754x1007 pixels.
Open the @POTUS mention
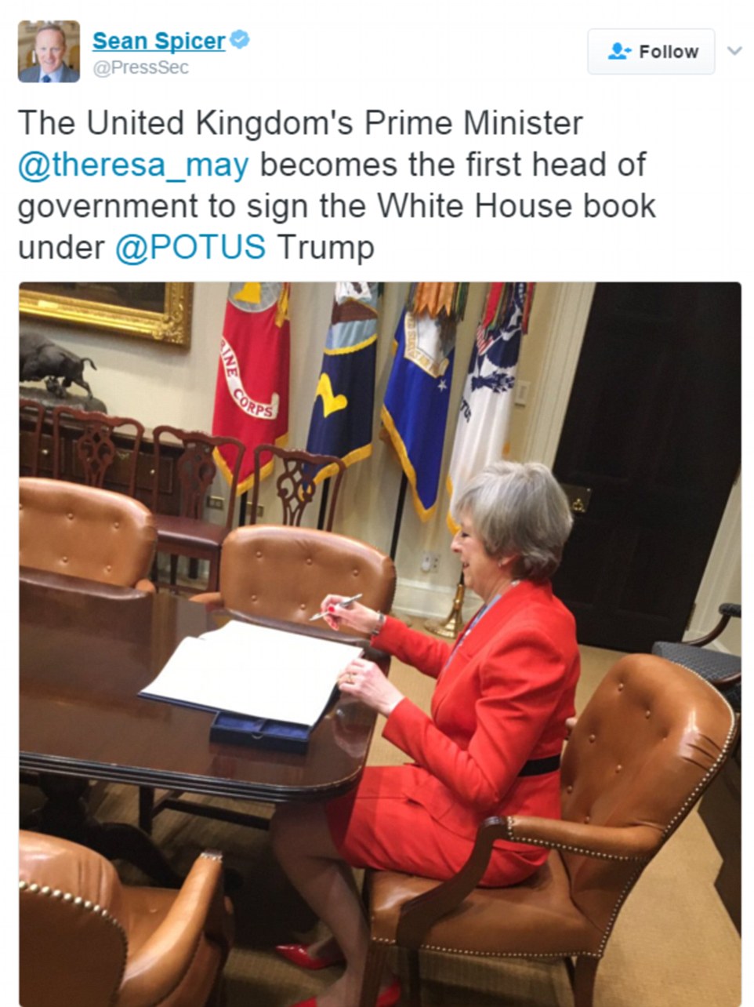[x=190, y=248]
